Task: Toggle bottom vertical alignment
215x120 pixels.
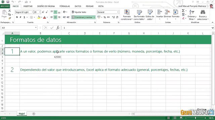Action: click(x=59, y=12)
